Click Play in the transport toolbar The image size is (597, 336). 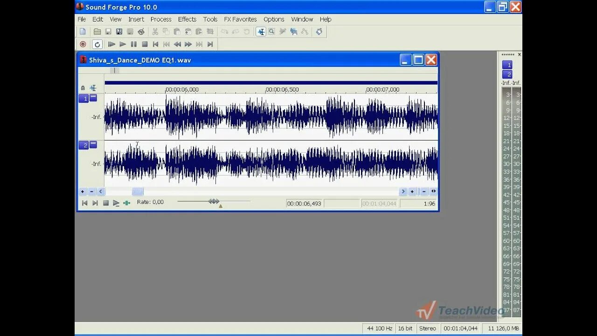[123, 44]
